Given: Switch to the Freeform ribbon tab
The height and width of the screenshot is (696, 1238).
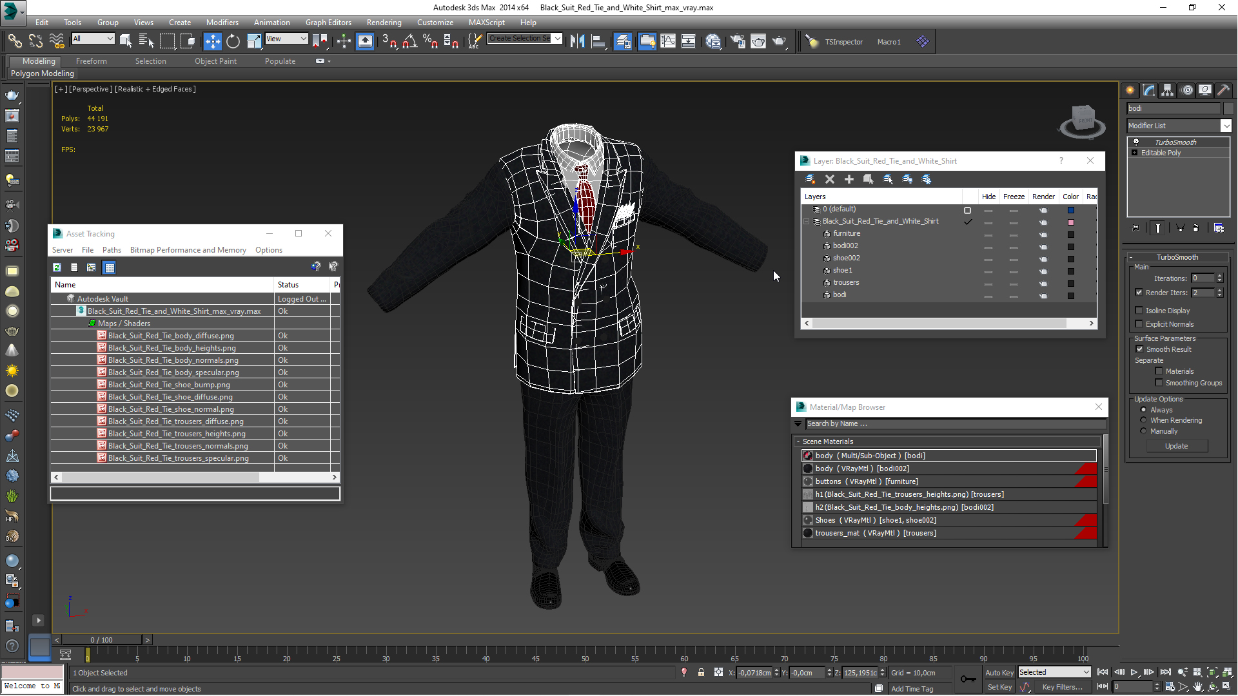Looking at the screenshot, I should (x=92, y=61).
